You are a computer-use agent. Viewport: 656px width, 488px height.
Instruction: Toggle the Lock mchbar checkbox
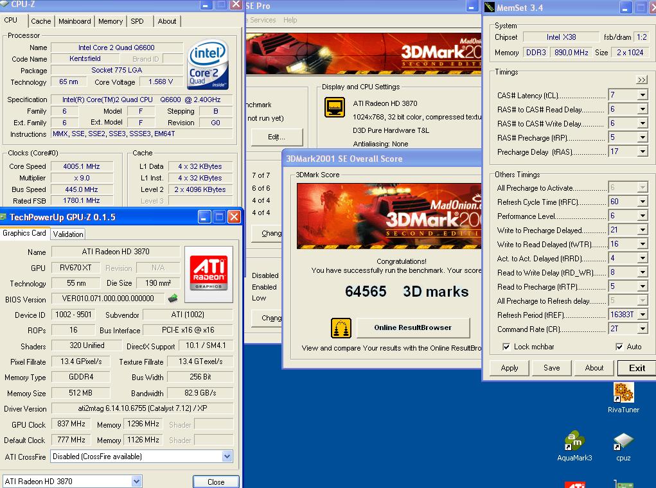tap(506, 347)
